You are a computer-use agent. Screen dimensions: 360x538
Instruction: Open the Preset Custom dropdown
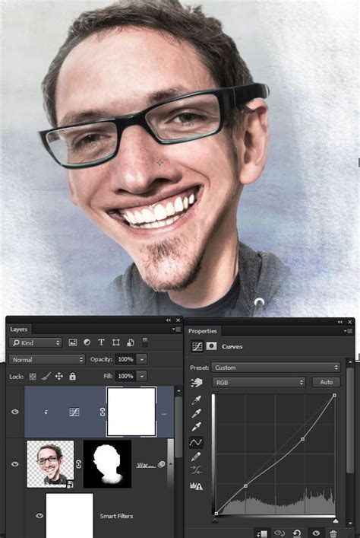(276, 368)
